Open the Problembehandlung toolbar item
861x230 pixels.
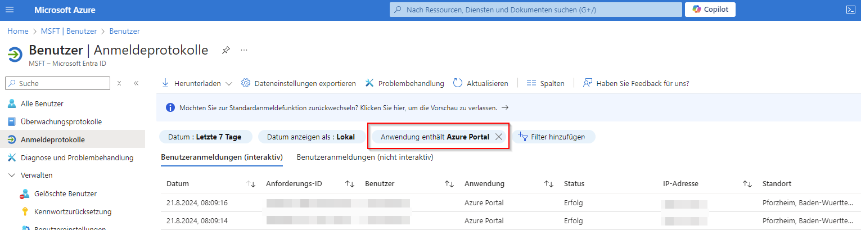[404, 83]
